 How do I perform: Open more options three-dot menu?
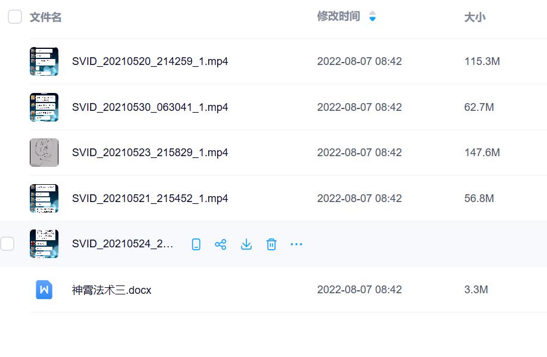click(296, 244)
